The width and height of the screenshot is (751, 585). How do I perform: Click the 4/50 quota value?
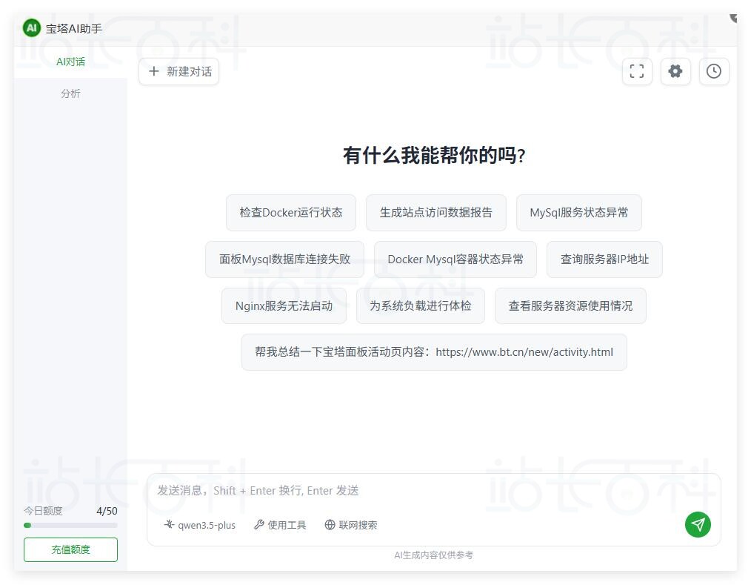coord(107,511)
